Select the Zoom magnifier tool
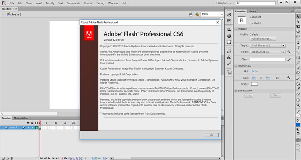The height and width of the screenshot is (160, 301). click(x=298, y=105)
